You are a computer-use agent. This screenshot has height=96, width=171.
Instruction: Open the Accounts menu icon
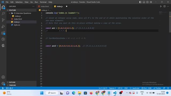[3, 77]
